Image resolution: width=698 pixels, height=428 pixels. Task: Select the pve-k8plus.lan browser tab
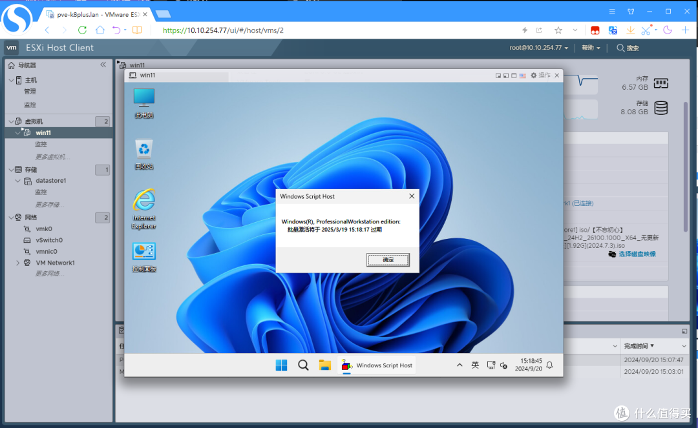[98, 14]
